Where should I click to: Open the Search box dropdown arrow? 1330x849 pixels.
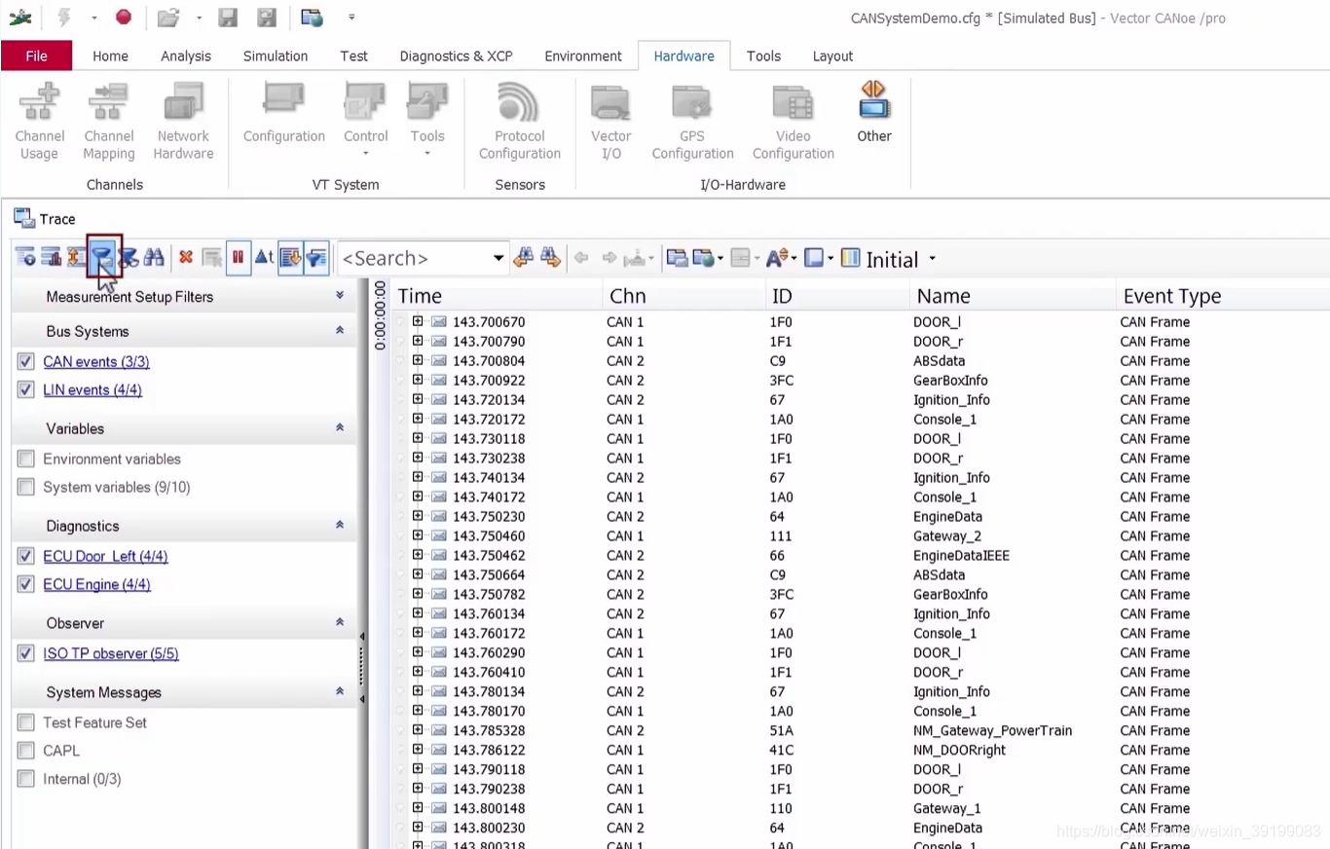pos(498,258)
